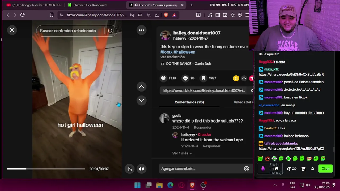The height and width of the screenshot is (191, 340).
Task: Open a new browser tab with plus
Action: 192,5
